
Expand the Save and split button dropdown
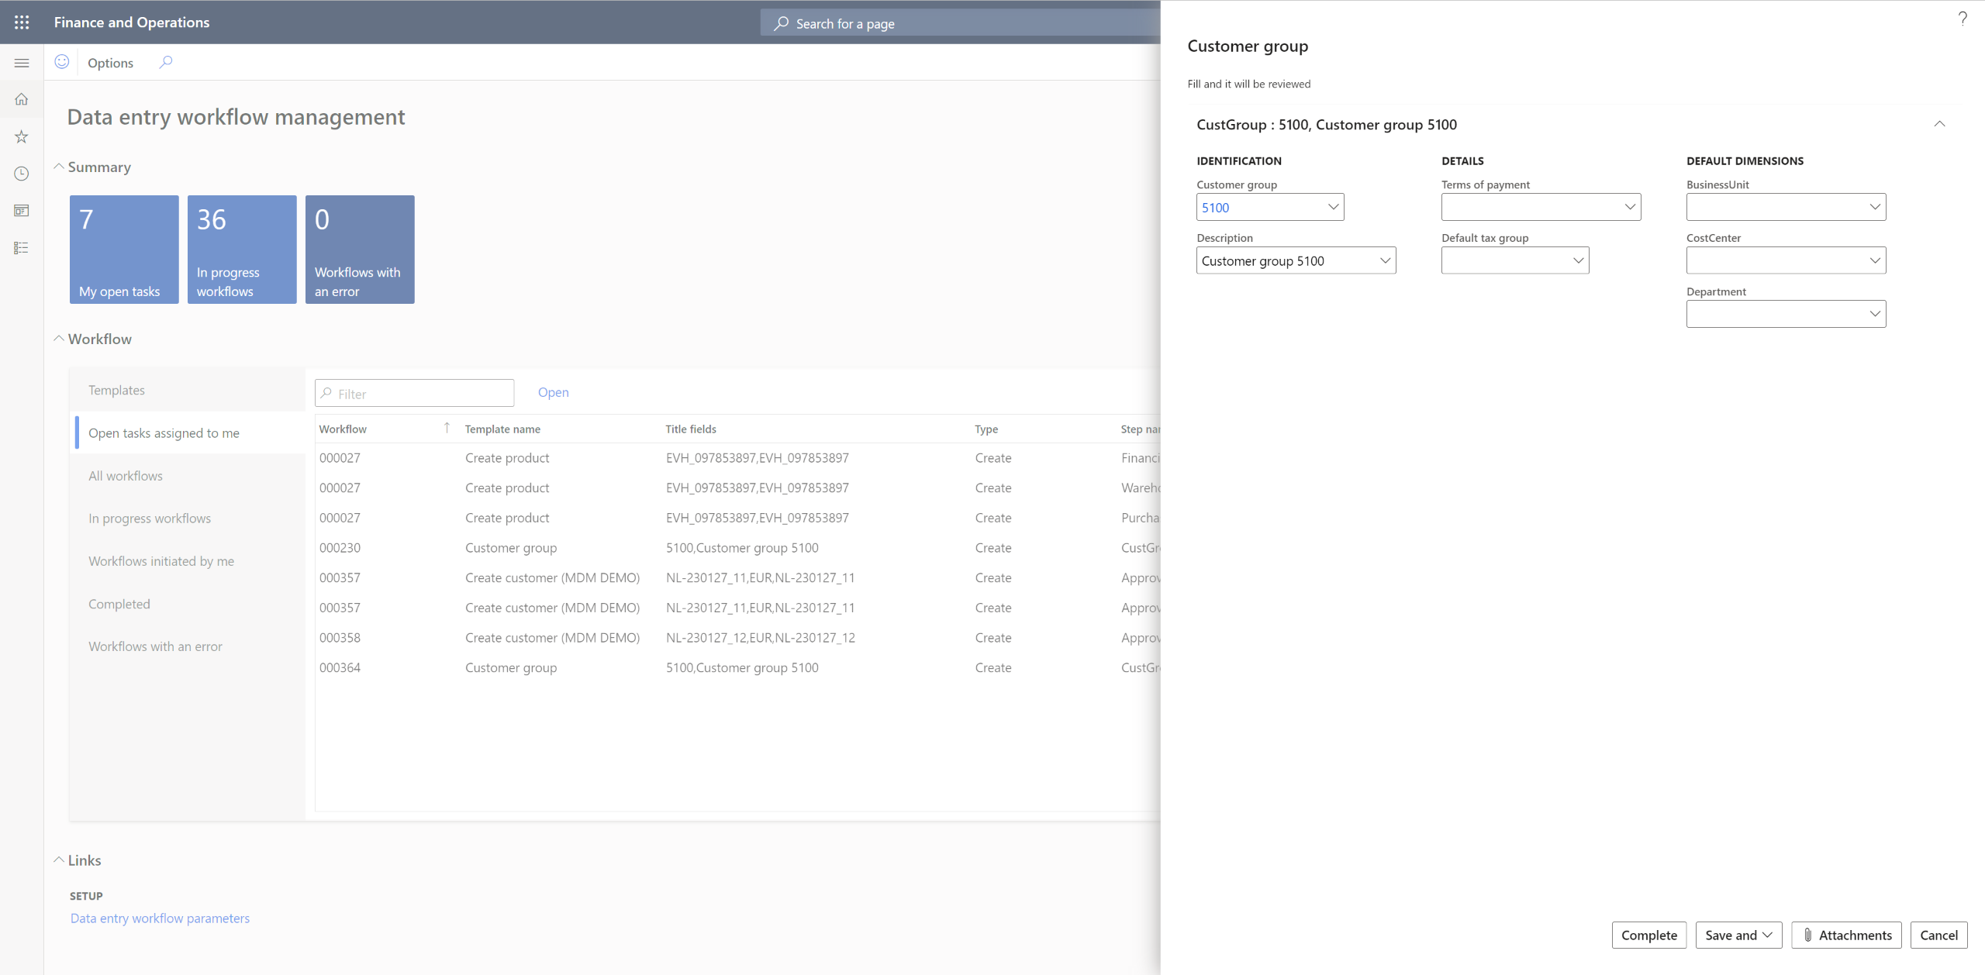click(1766, 935)
